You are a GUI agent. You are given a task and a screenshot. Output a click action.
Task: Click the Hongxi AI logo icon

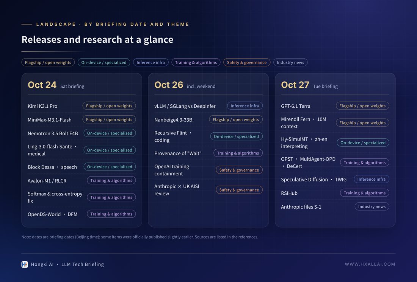pyautogui.click(x=25, y=264)
